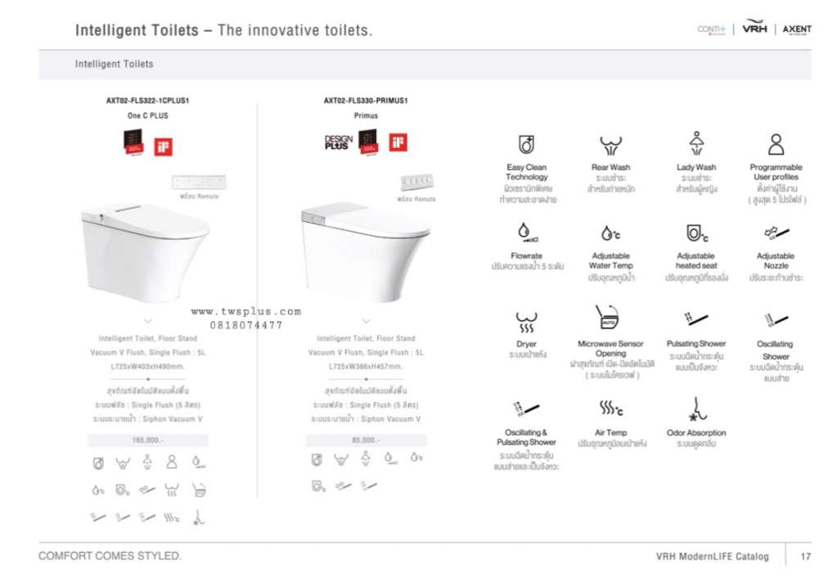Expand chevron below Primus toilet
This screenshot has height=579, width=837.
367,321
